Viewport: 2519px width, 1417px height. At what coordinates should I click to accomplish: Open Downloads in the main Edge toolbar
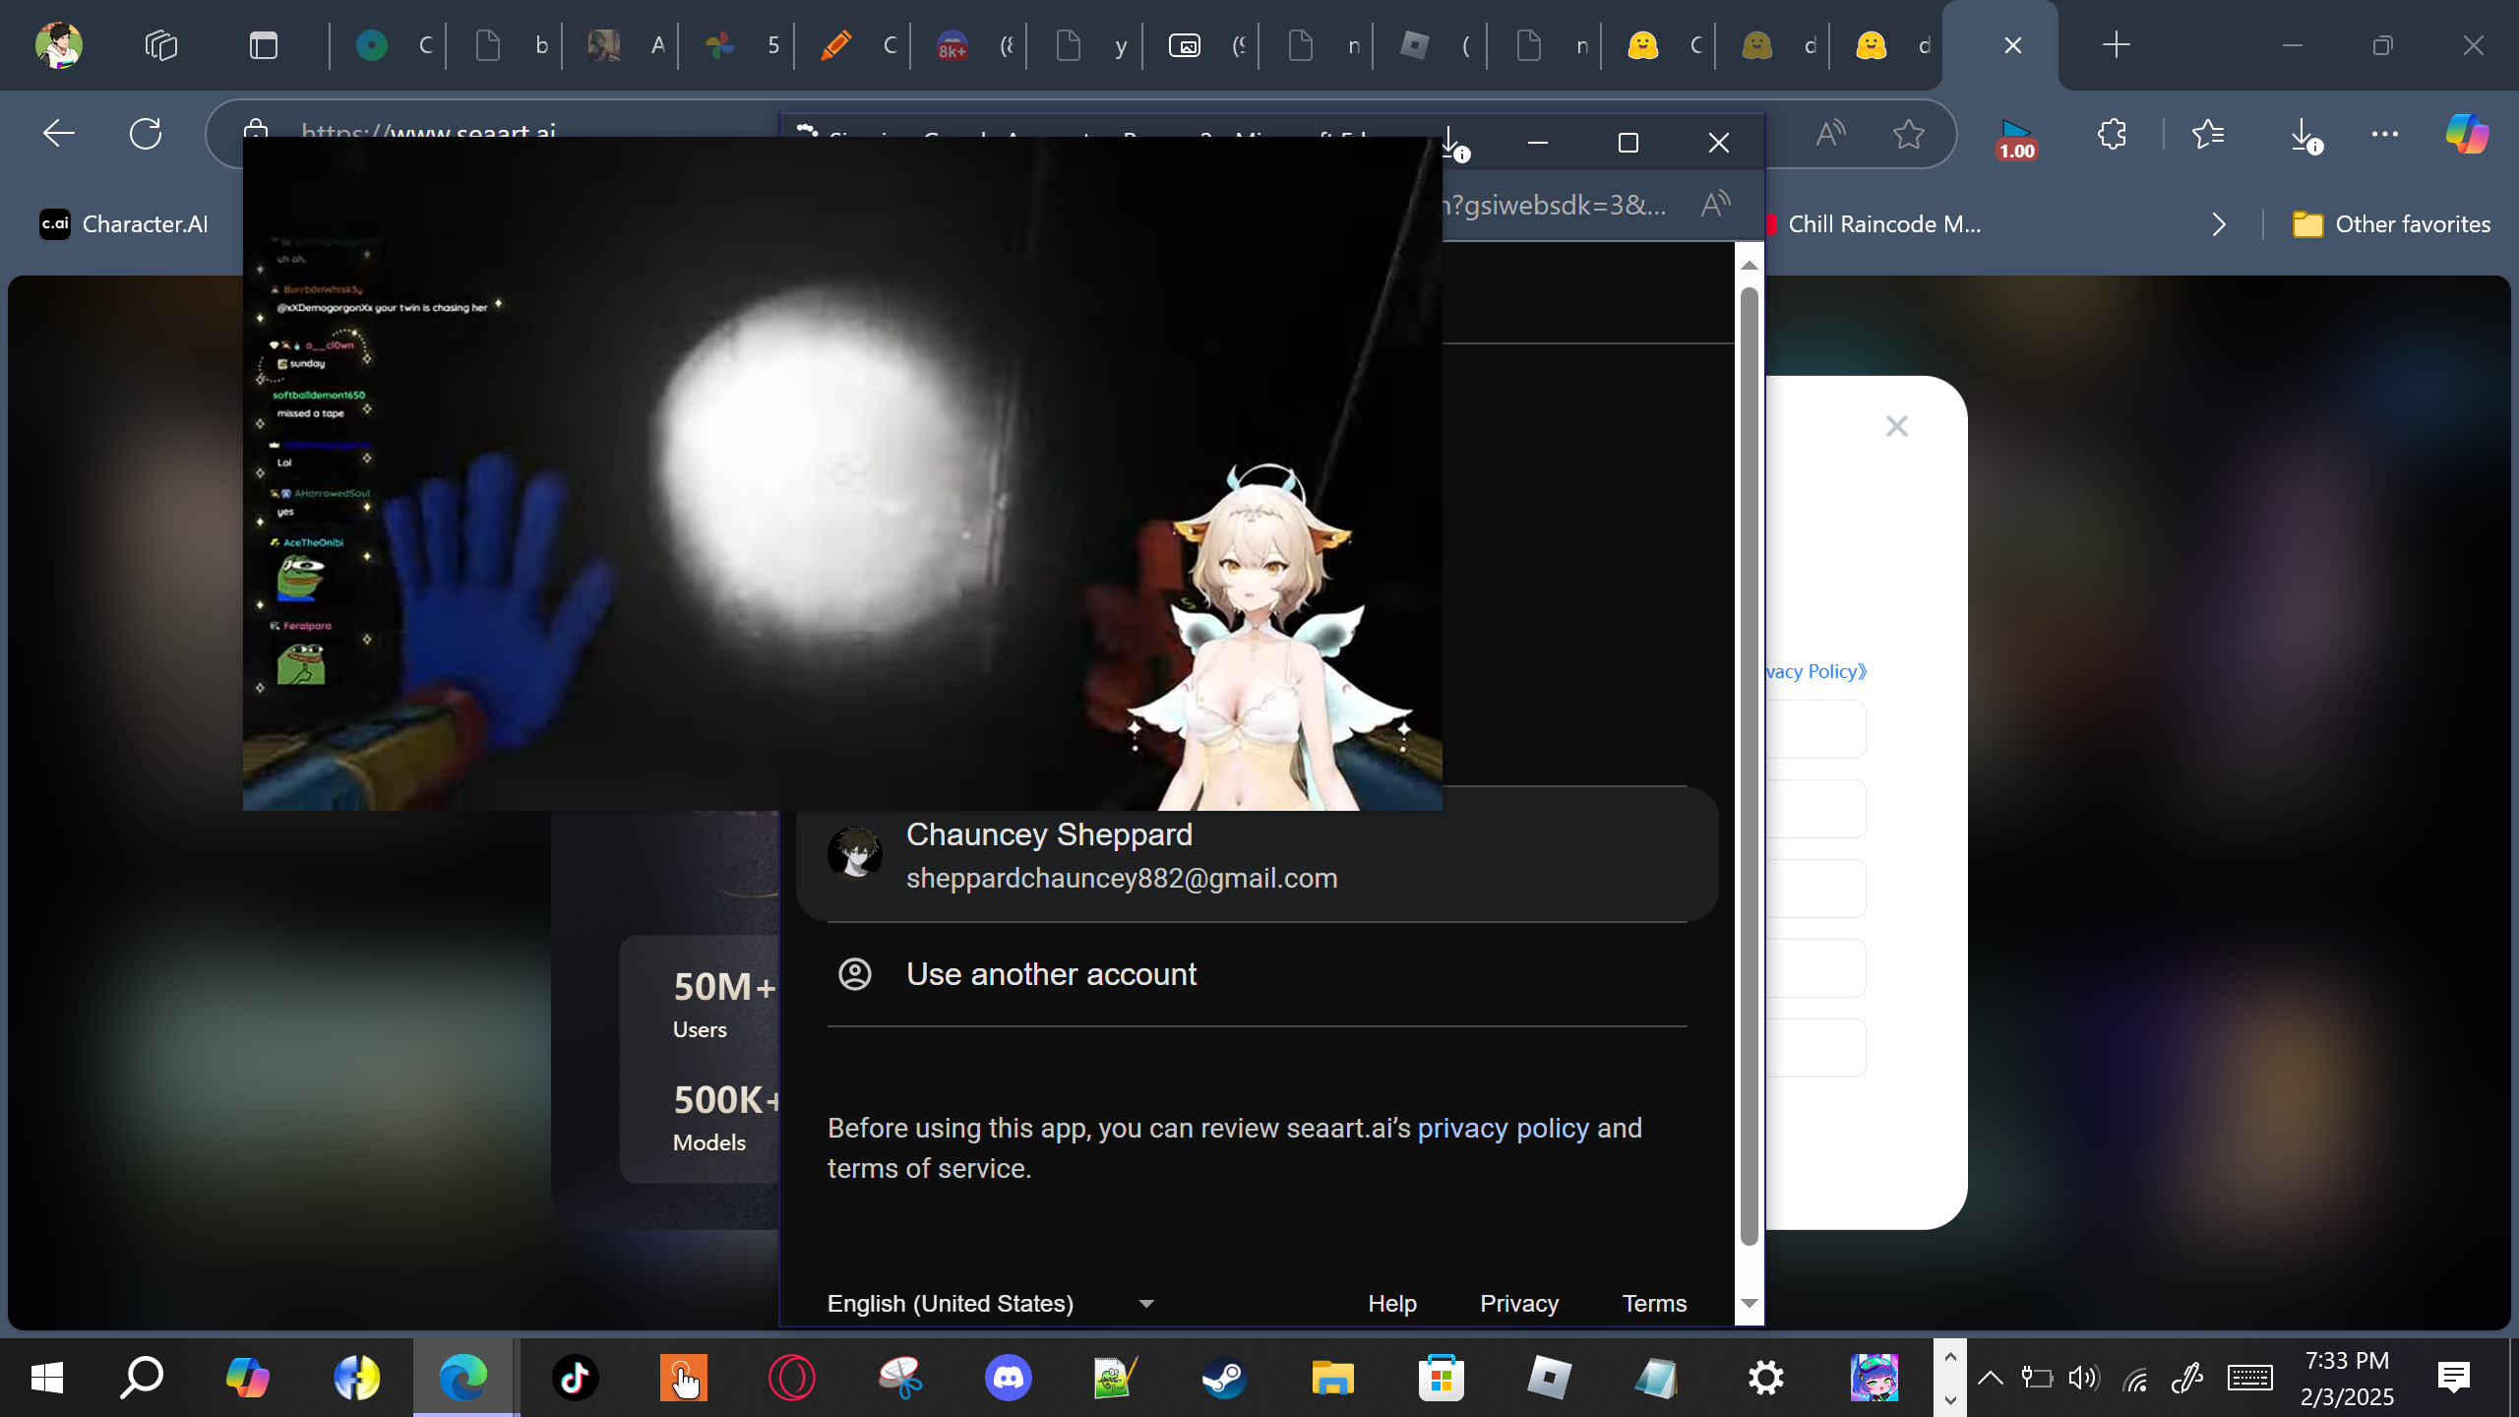(x=2304, y=135)
